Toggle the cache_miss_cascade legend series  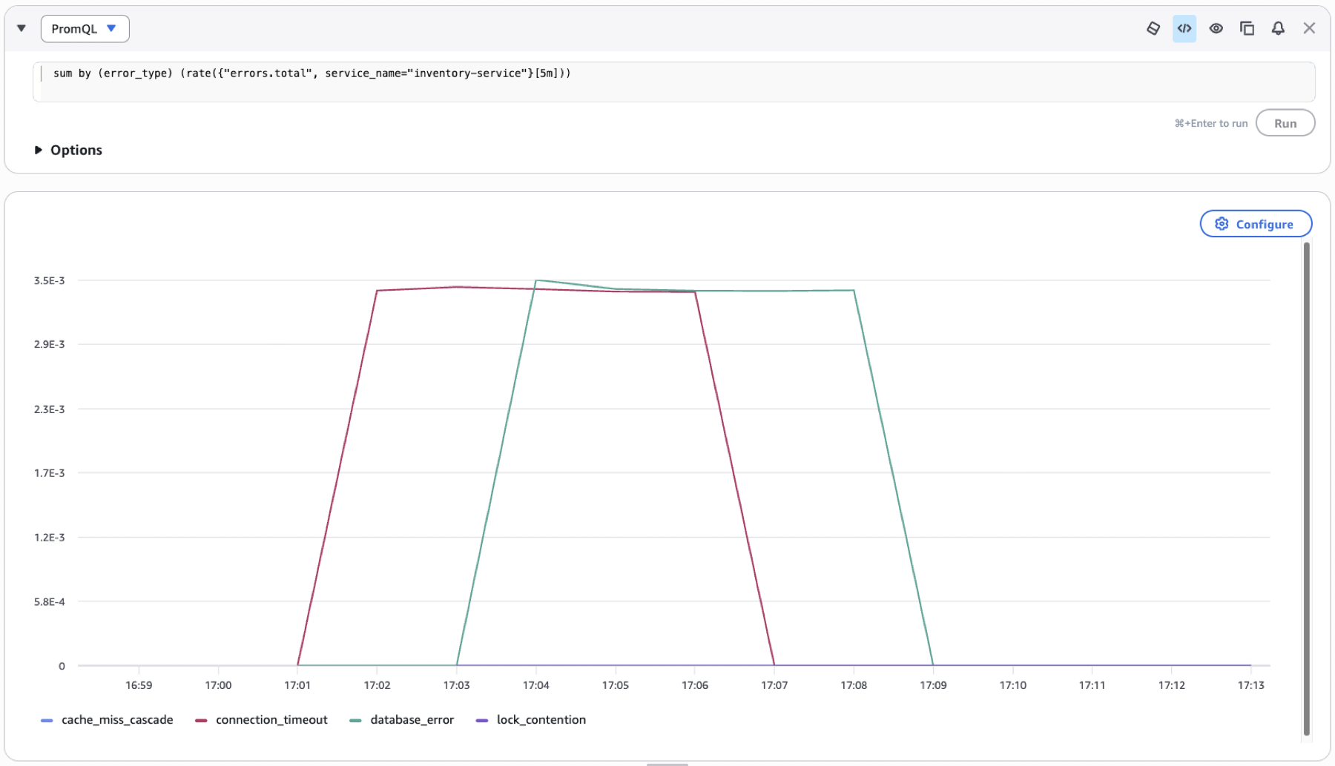tap(107, 720)
